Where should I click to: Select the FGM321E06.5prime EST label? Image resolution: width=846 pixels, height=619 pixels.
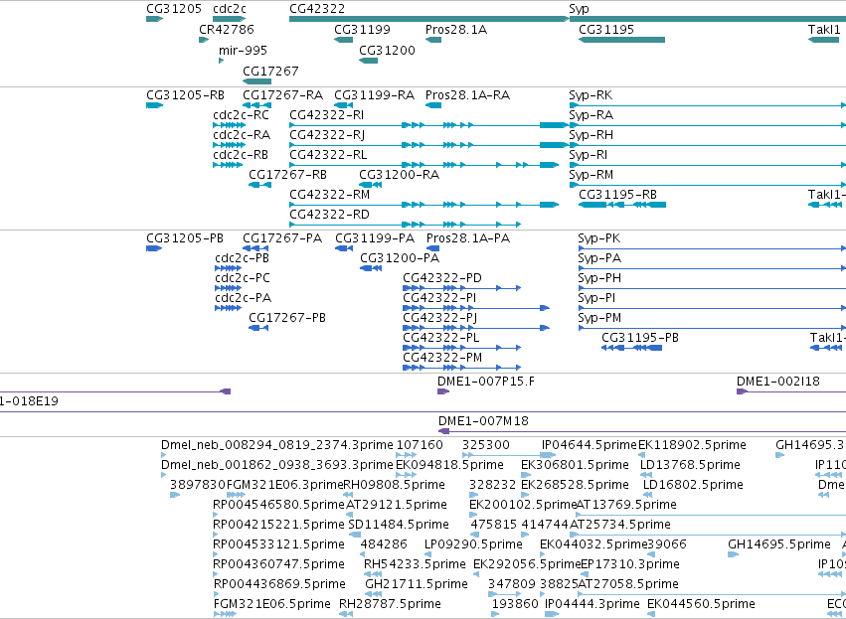[272, 604]
